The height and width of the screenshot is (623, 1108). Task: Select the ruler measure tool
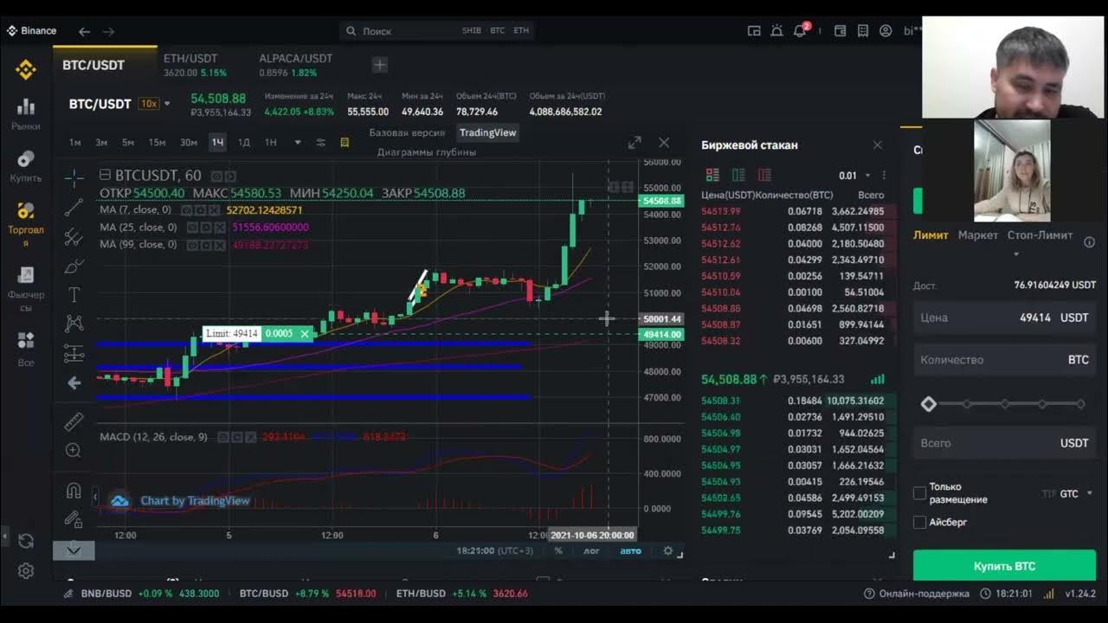point(74,421)
